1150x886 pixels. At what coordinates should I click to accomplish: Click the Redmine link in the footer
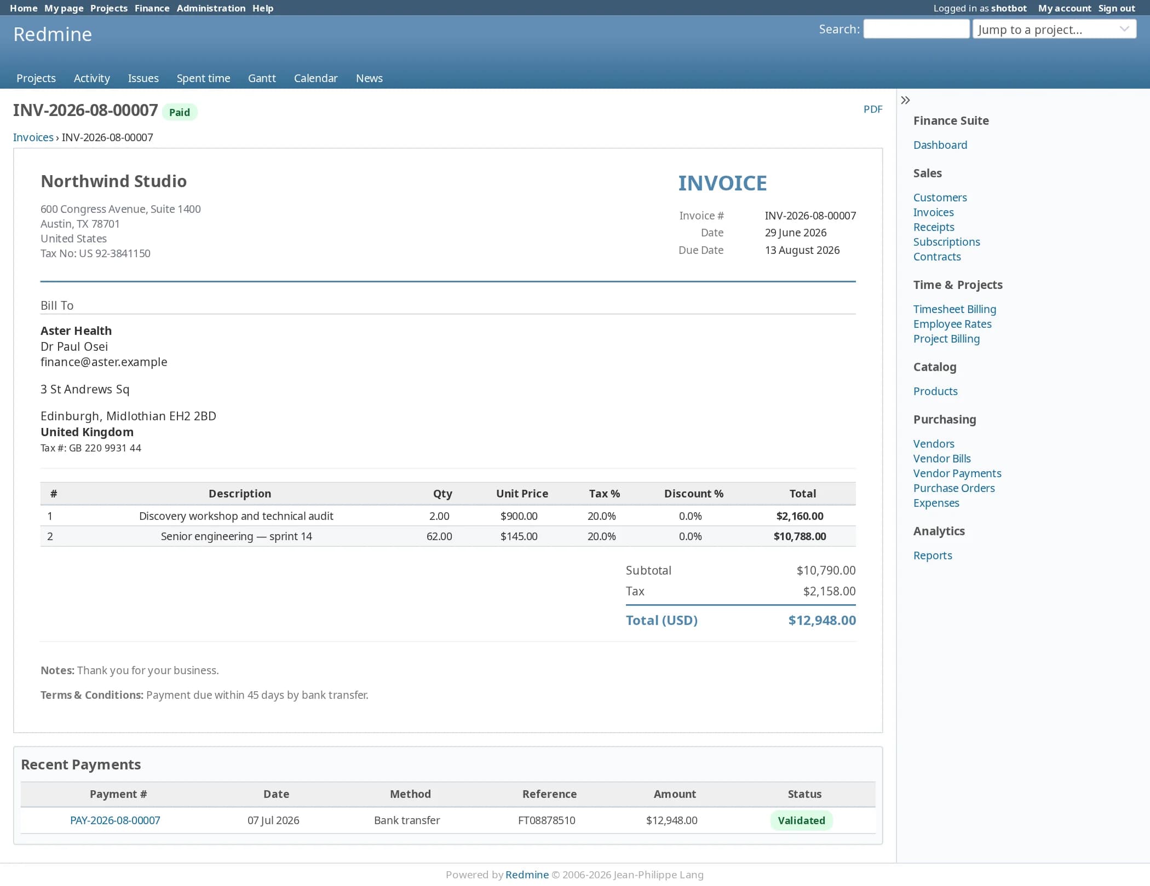527,875
